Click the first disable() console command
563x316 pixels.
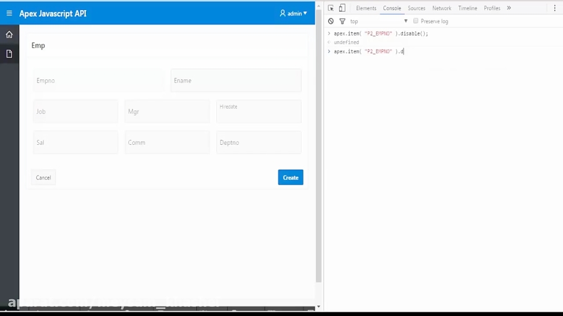pos(381,34)
